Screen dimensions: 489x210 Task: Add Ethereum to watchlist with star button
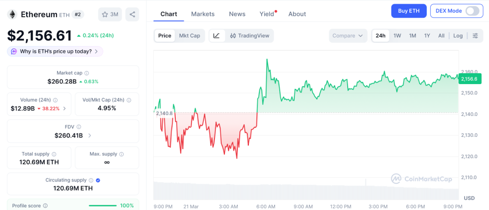click(110, 14)
